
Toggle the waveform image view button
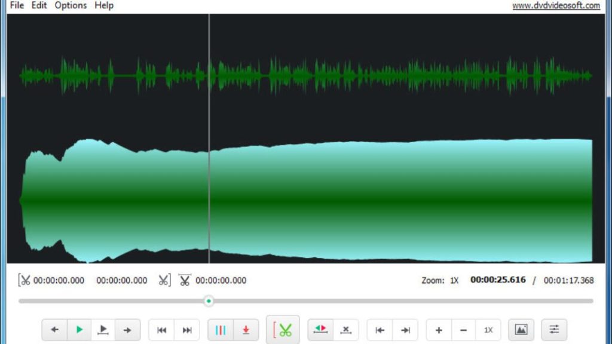click(521, 330)
